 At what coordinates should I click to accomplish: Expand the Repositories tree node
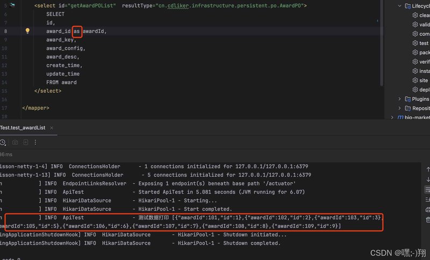point(399,108)
